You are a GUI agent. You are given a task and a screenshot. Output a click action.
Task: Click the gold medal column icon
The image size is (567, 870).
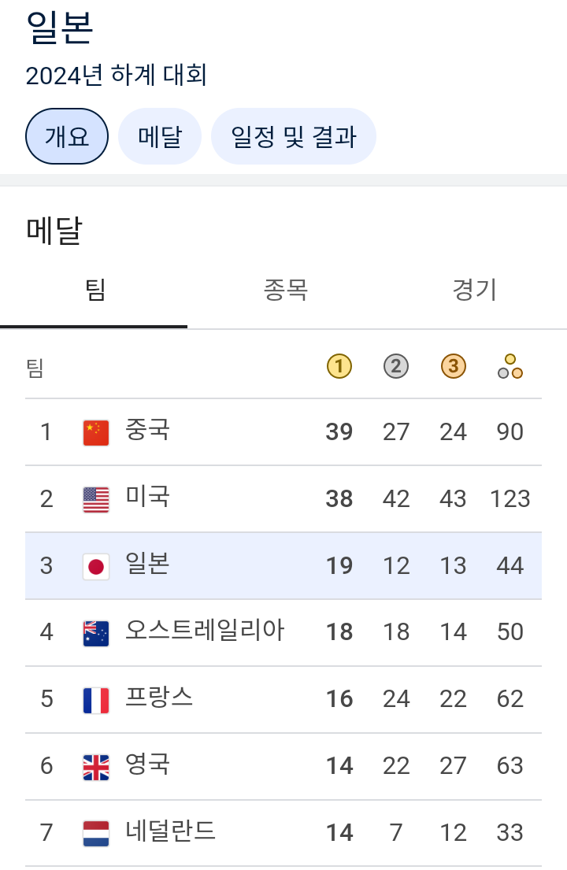[x=339, y=366]
